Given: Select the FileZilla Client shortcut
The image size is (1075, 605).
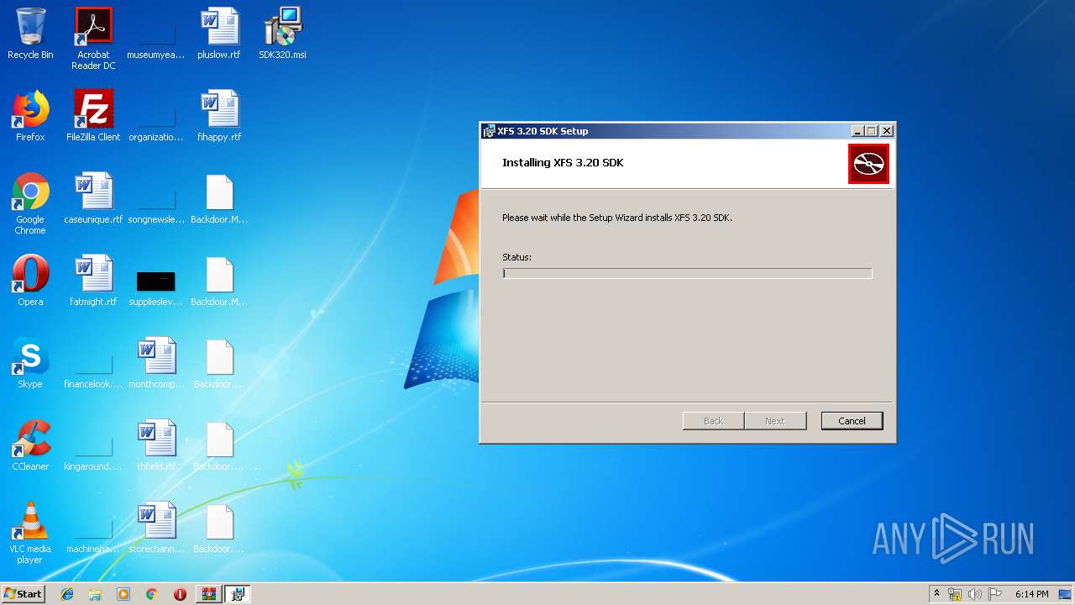Looking at the screenshot, I should click(93, 116).
